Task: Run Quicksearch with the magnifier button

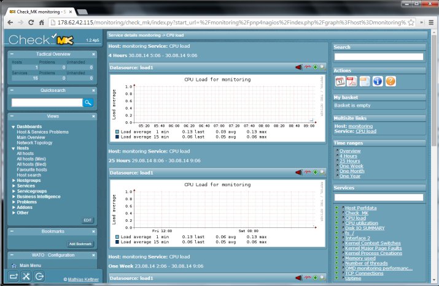Action: click(88, 102)
